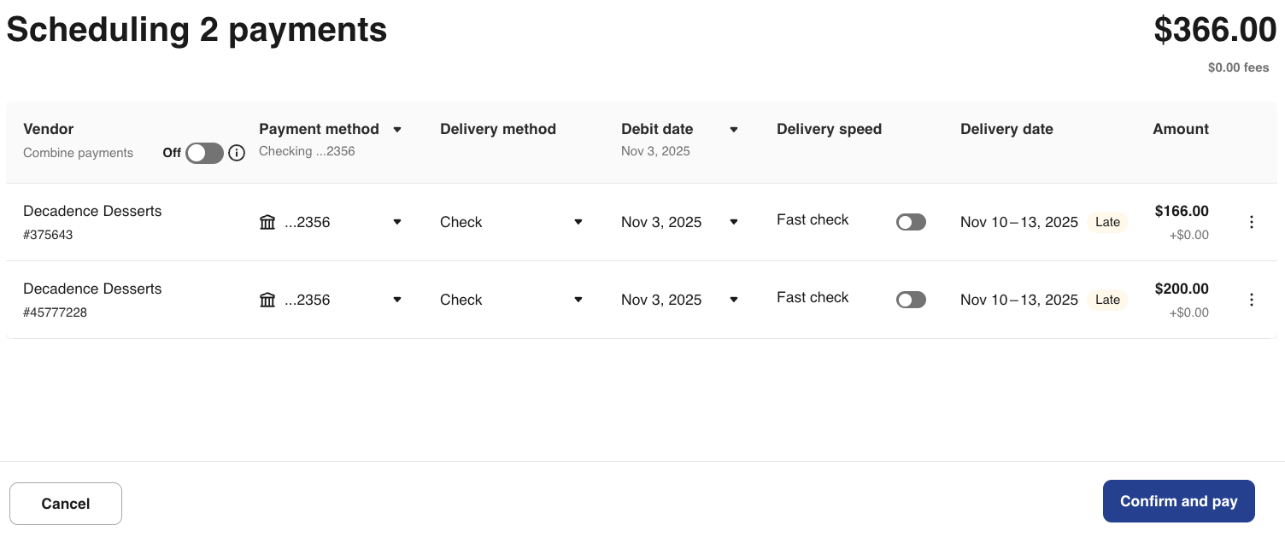
Task: Click bank icon for invoice #45777228
Action: pyautogui.click(x=267, y=300)
